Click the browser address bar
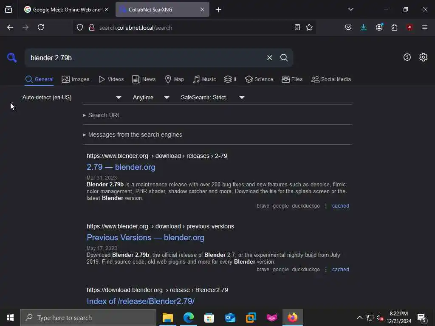The width and height of the screenshot is (435, 326). pos(194,27)
